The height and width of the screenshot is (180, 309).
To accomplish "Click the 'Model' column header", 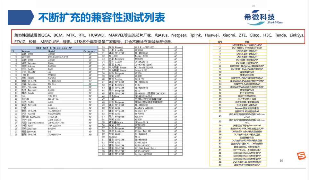I will (x=52, y=51).
